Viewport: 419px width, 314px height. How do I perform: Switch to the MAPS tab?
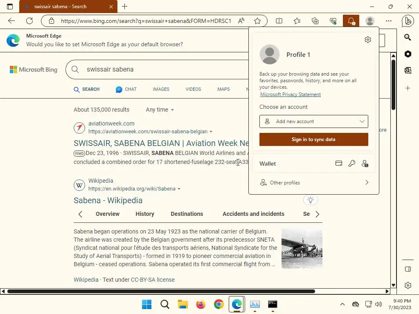tap(223, 89)
